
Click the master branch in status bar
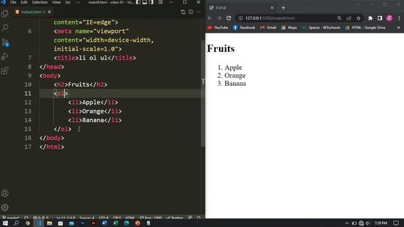coord(11,218)
